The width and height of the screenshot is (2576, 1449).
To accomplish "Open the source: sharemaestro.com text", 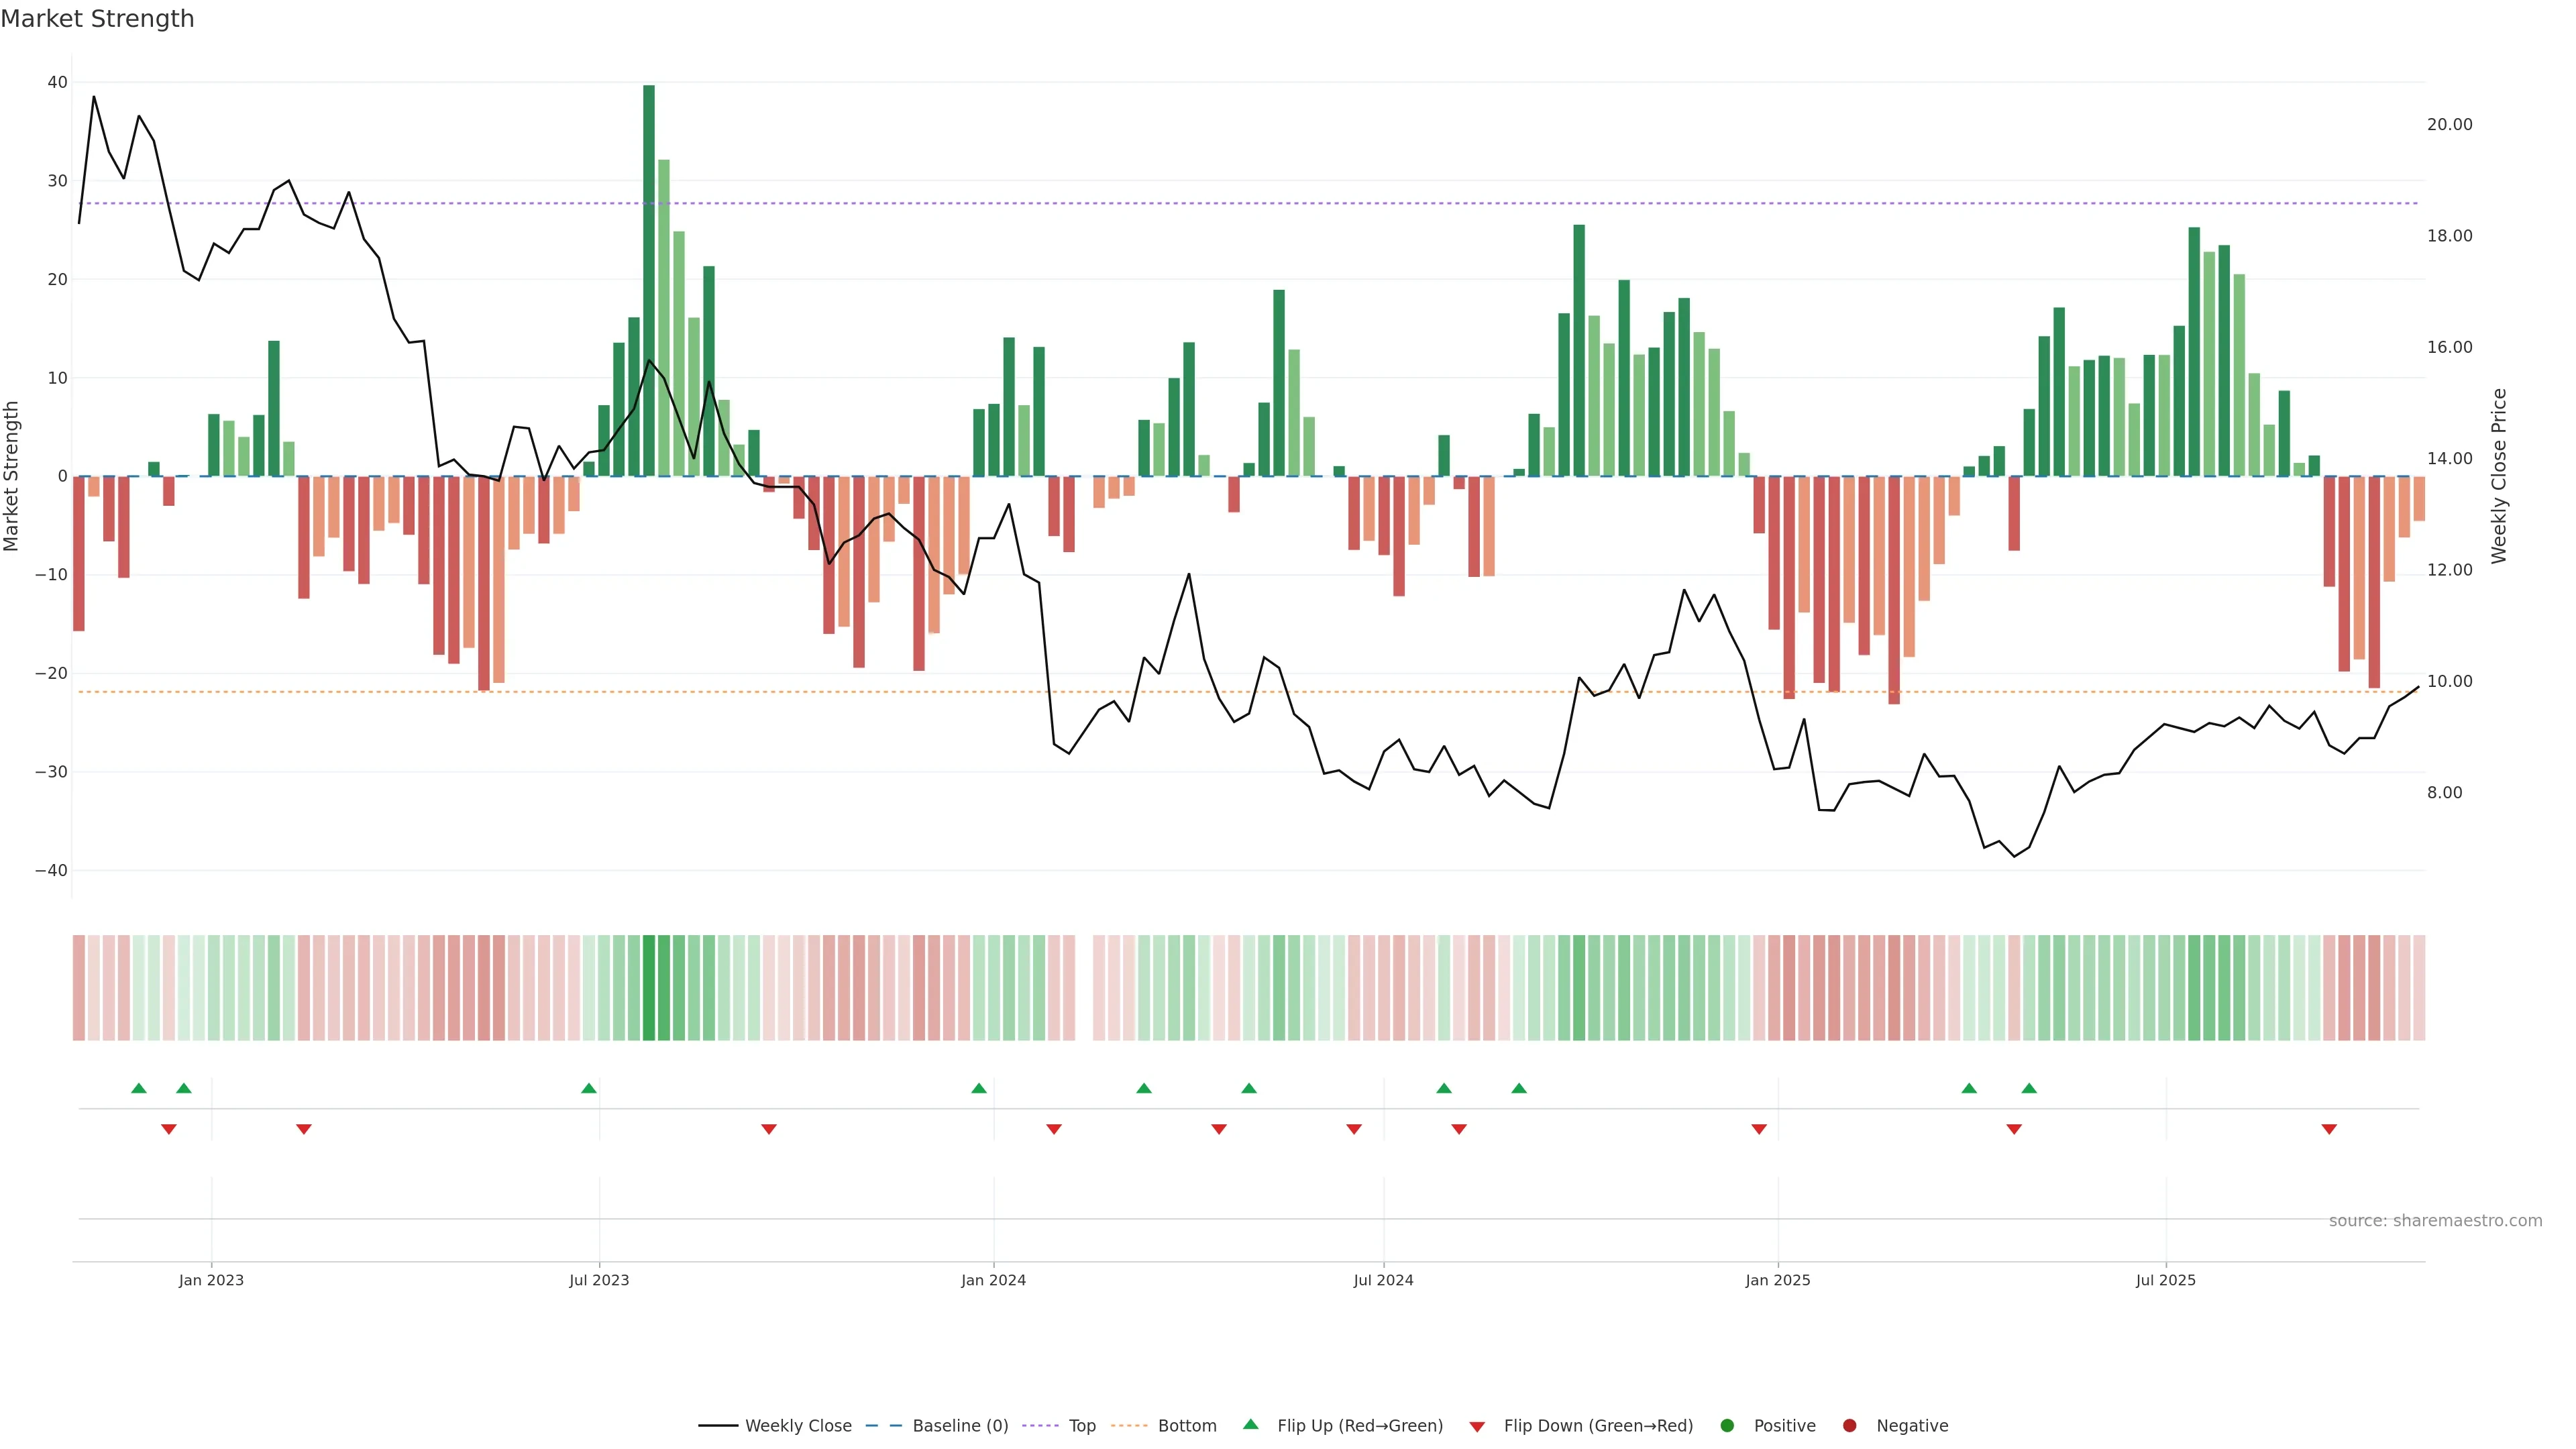I will 2435,1221.
